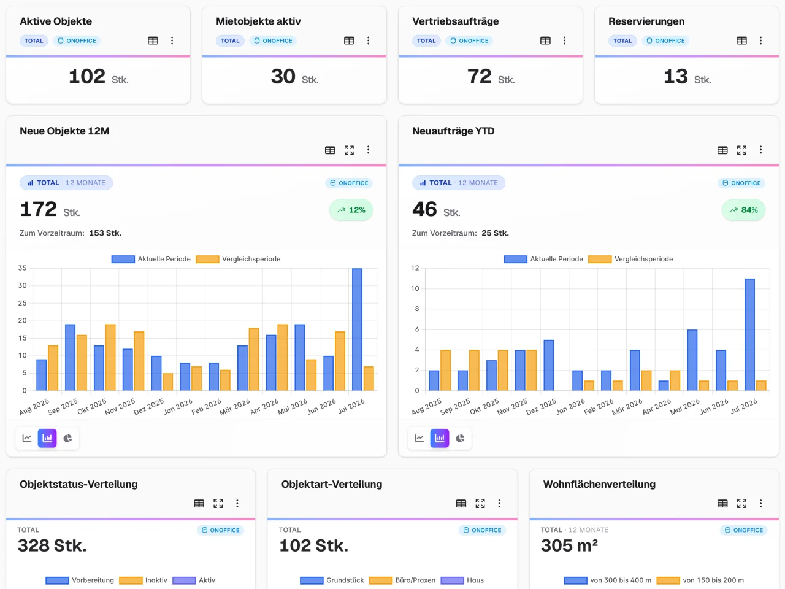This screenshot has width=785, height=589.
Task: Switch Neuaufträge YTD chart to pie view
Action: 460,438
